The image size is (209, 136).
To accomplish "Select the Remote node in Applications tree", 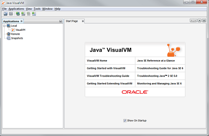I will pyautogui.click(x=15, y=34).
